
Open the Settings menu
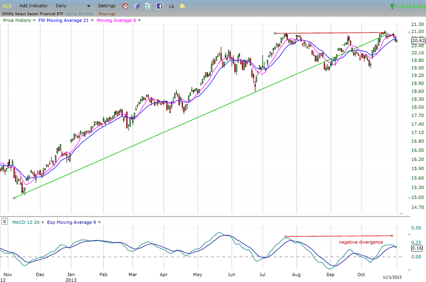click(x=106, y=6)
